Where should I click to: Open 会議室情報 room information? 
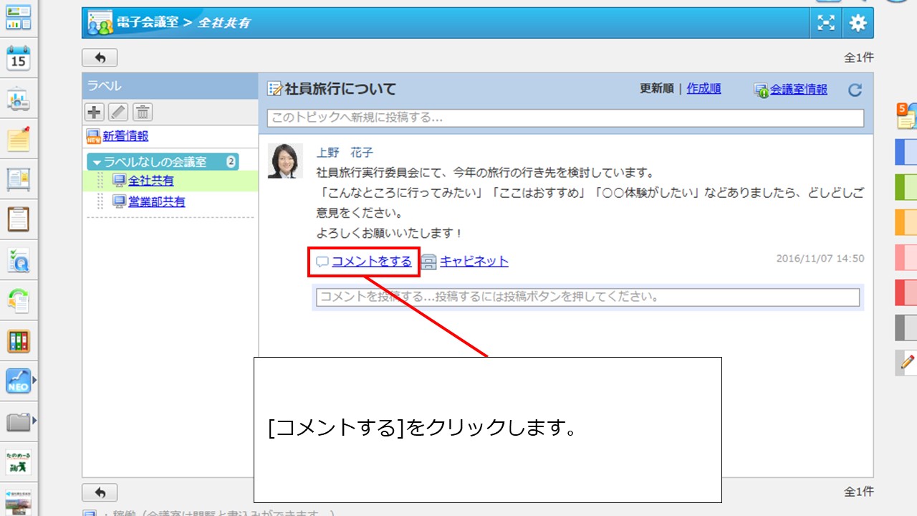[799, 90]
